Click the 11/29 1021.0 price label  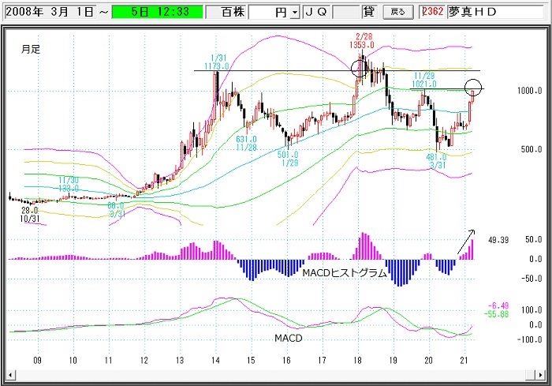(424, 80)
